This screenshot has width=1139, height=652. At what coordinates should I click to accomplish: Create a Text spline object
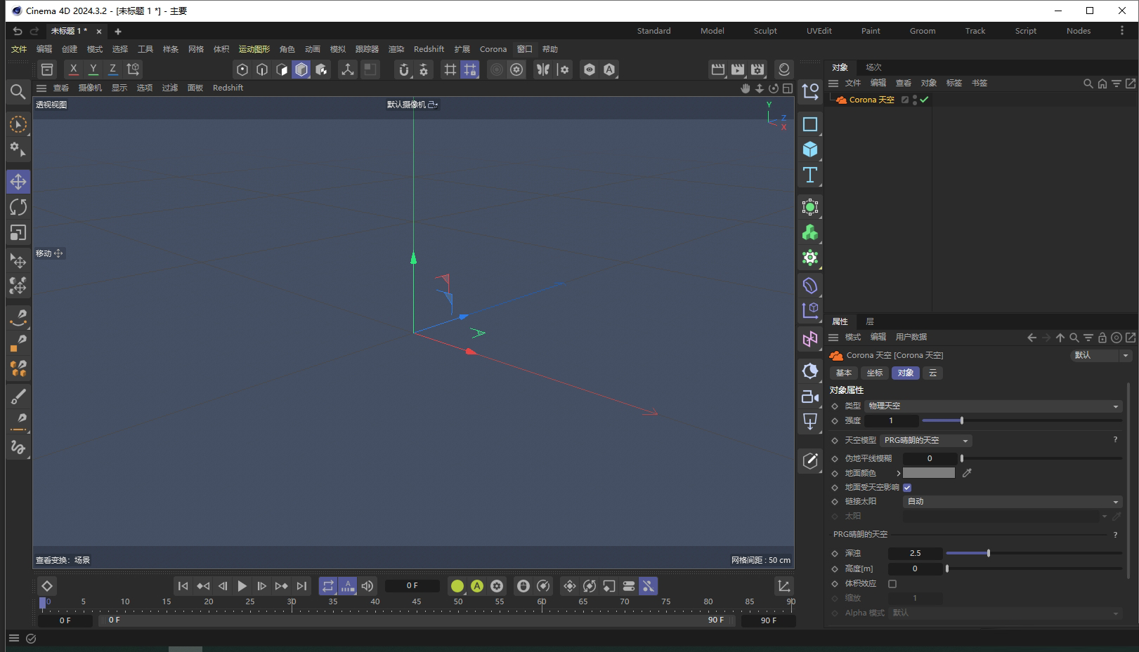(810, 175)
